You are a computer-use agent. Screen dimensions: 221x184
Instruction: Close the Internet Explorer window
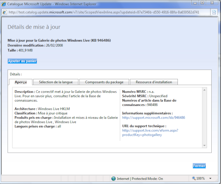pyautogui.click(x=212, y=3)
